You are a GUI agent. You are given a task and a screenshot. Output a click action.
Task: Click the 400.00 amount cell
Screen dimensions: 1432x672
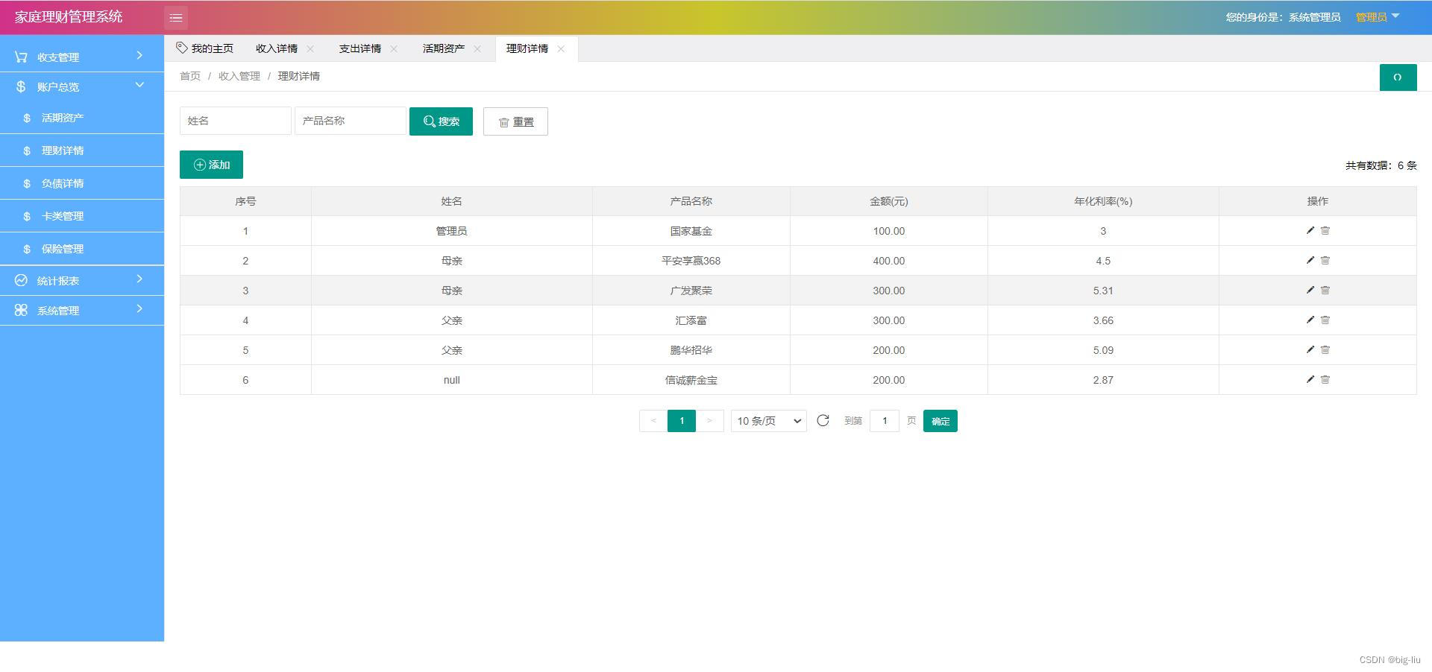[889, 261]
